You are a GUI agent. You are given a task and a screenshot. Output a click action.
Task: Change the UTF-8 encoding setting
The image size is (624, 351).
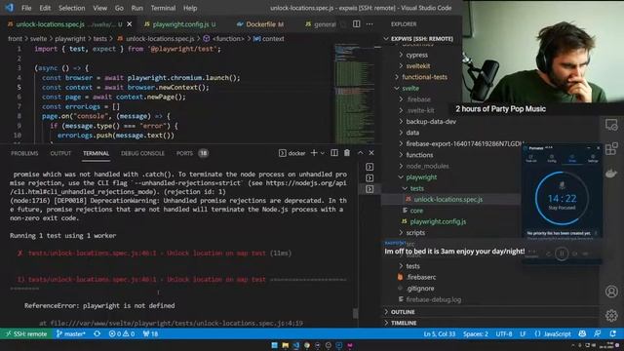[x=504, y=333]
